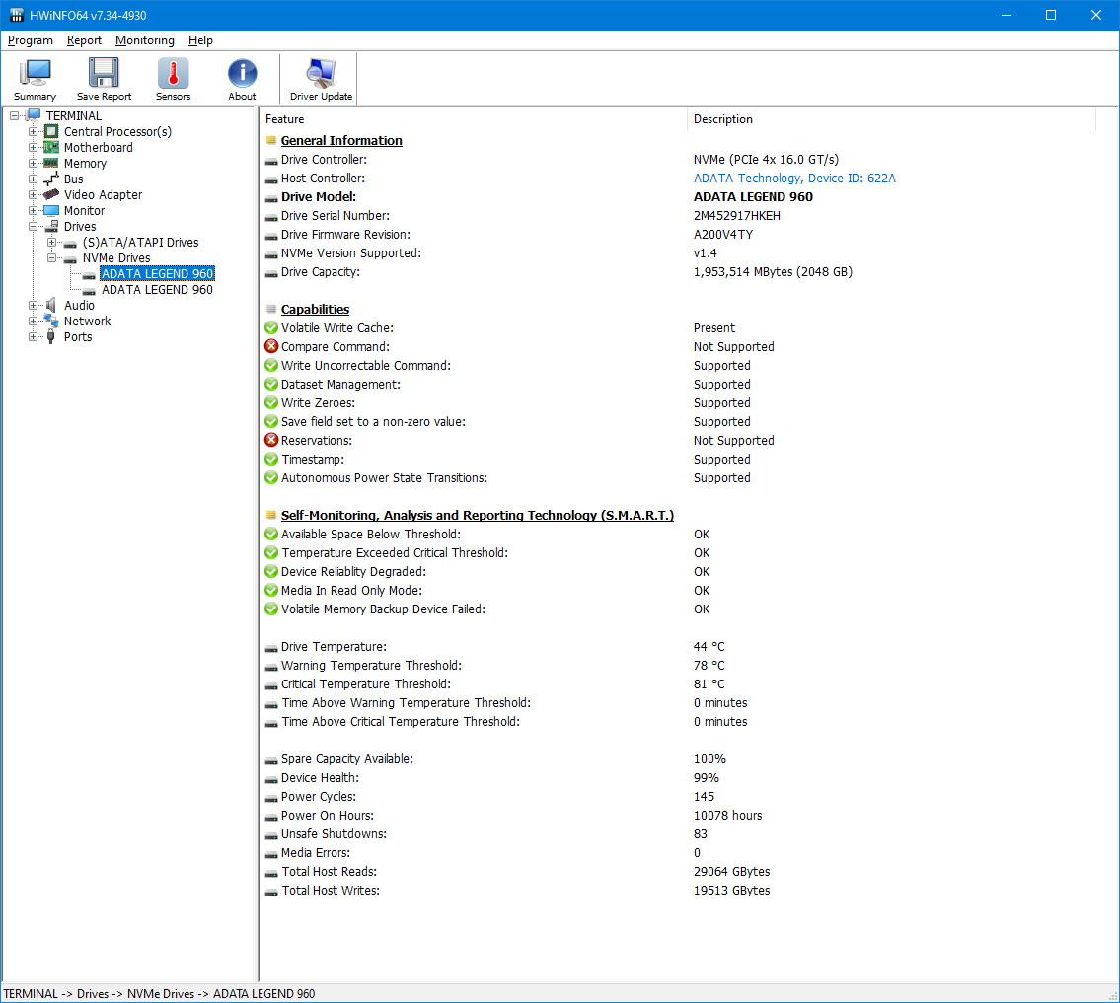Click the green check beside Volatile Write Cache
The width and height of the screenshot is (1120, 1003).
coord(271,327)
